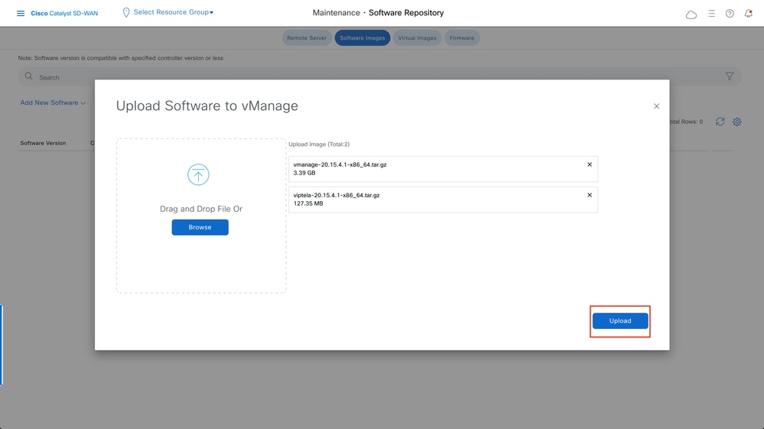Switch to the Firmware tab
The image size is (764, 429).
[x=462, y=38]
